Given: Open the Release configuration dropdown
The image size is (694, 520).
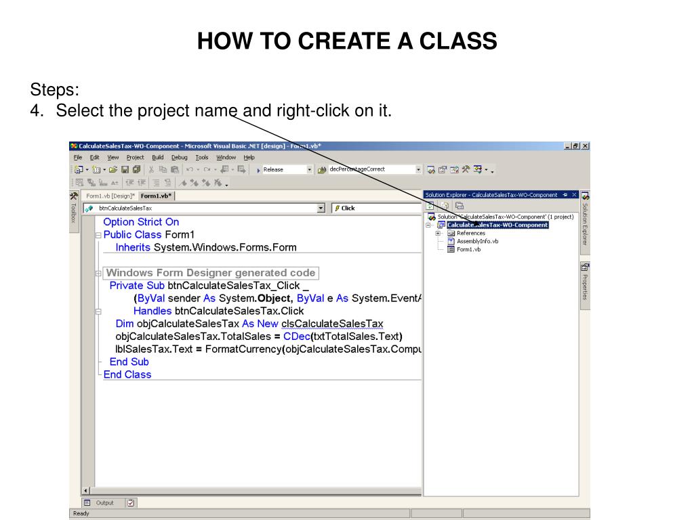Looking at the screenshot, I should (x=309, y=170).
